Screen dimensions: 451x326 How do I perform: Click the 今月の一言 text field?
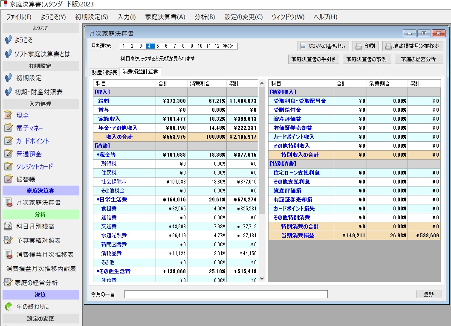click(226, 294)
